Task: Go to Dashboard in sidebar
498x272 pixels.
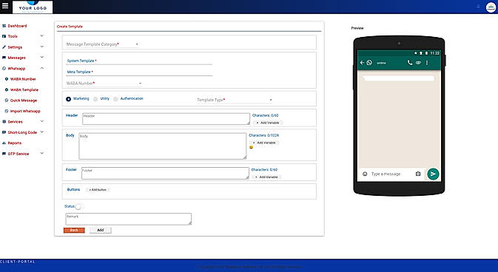Action: pyautogui.click(x=17, y=26)
